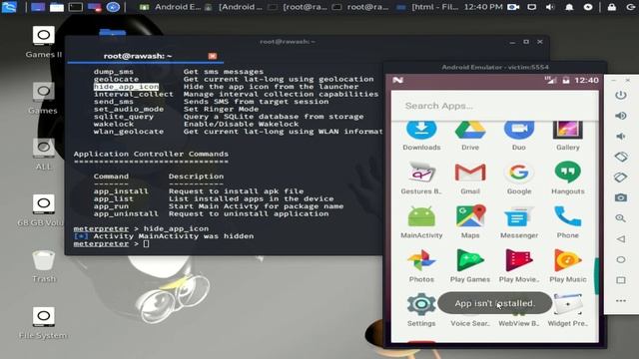Click the emulator zoom magnifier icon
Viewport: 639px width, 359px height.
[621, 218]
